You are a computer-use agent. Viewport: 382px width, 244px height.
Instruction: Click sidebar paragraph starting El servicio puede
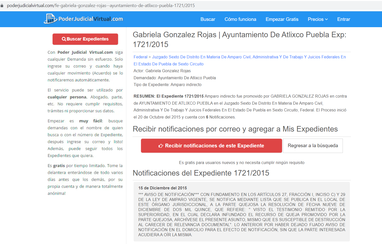pos(85,100)
